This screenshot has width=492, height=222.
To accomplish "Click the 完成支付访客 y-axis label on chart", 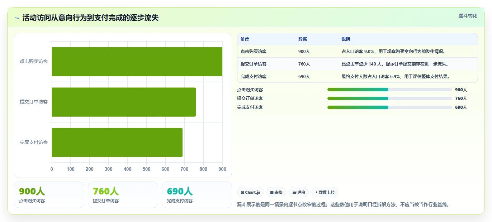I will point(34,143).
